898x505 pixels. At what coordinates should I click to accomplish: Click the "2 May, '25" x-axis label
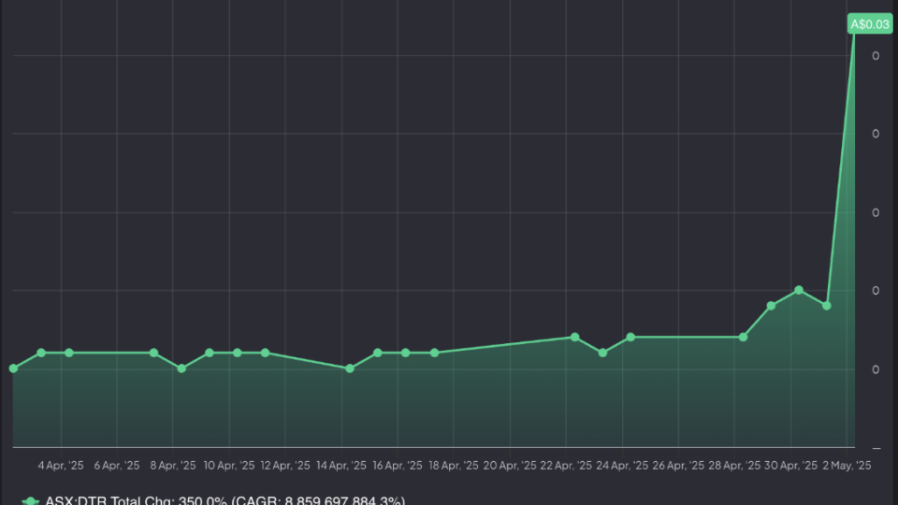[847, 465]
